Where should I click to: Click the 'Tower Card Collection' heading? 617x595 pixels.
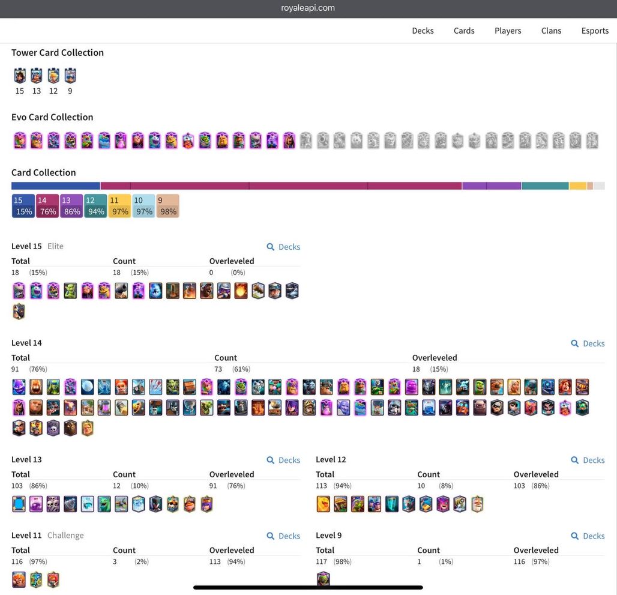click(x=58, y=53)
